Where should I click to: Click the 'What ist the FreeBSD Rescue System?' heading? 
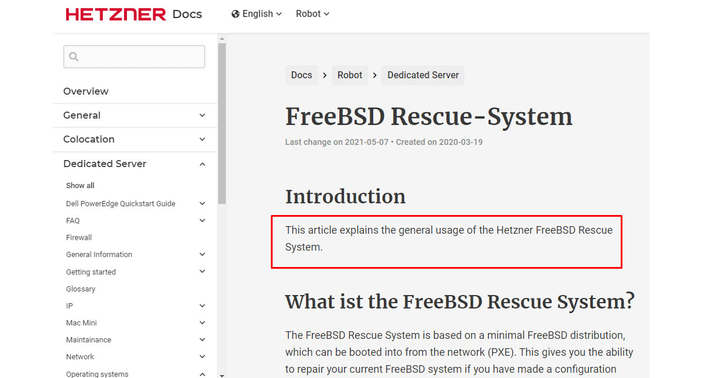click(x=460, y=301)
